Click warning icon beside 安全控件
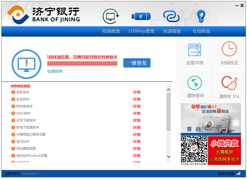The width and height of the screenshot is (247, 179). 13,99
